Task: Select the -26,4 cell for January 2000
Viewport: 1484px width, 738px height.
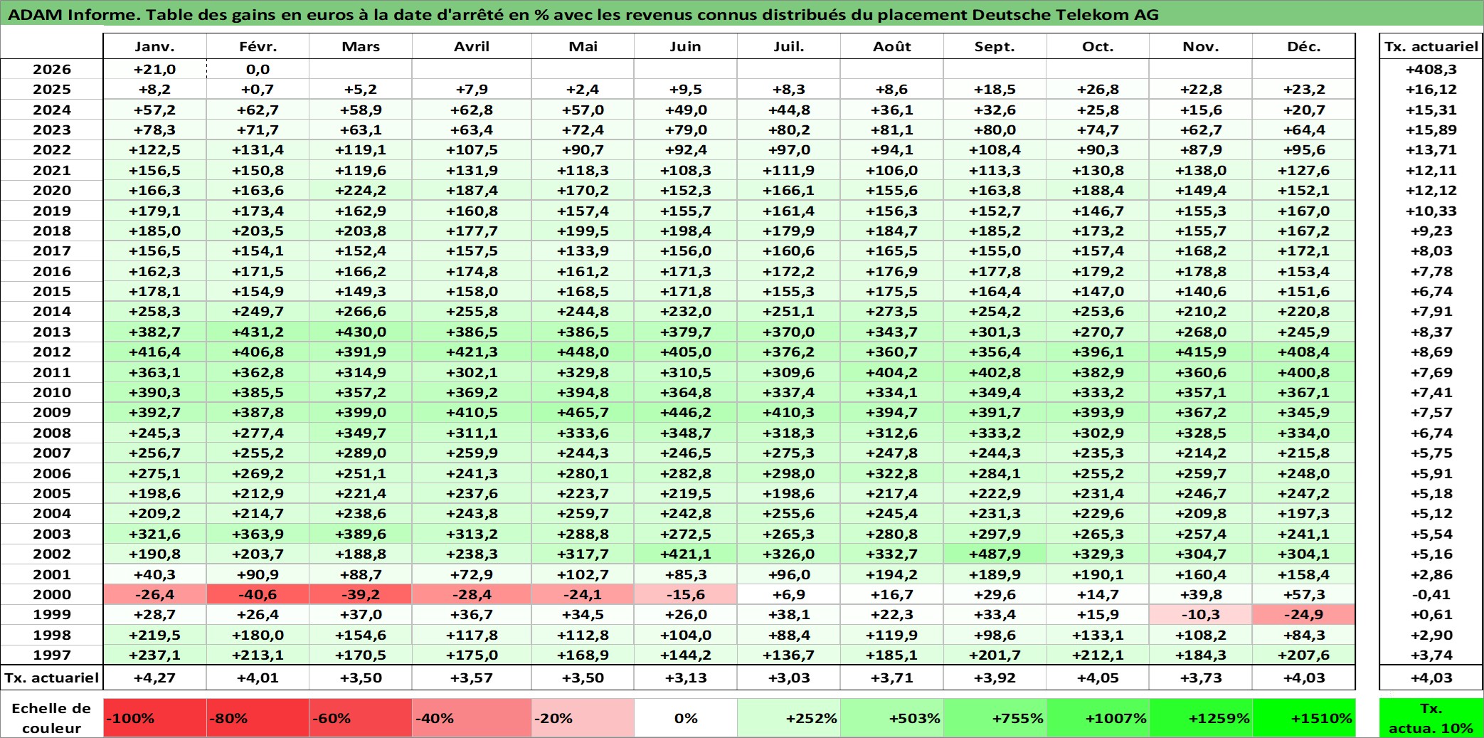Action: coord(154,594)
